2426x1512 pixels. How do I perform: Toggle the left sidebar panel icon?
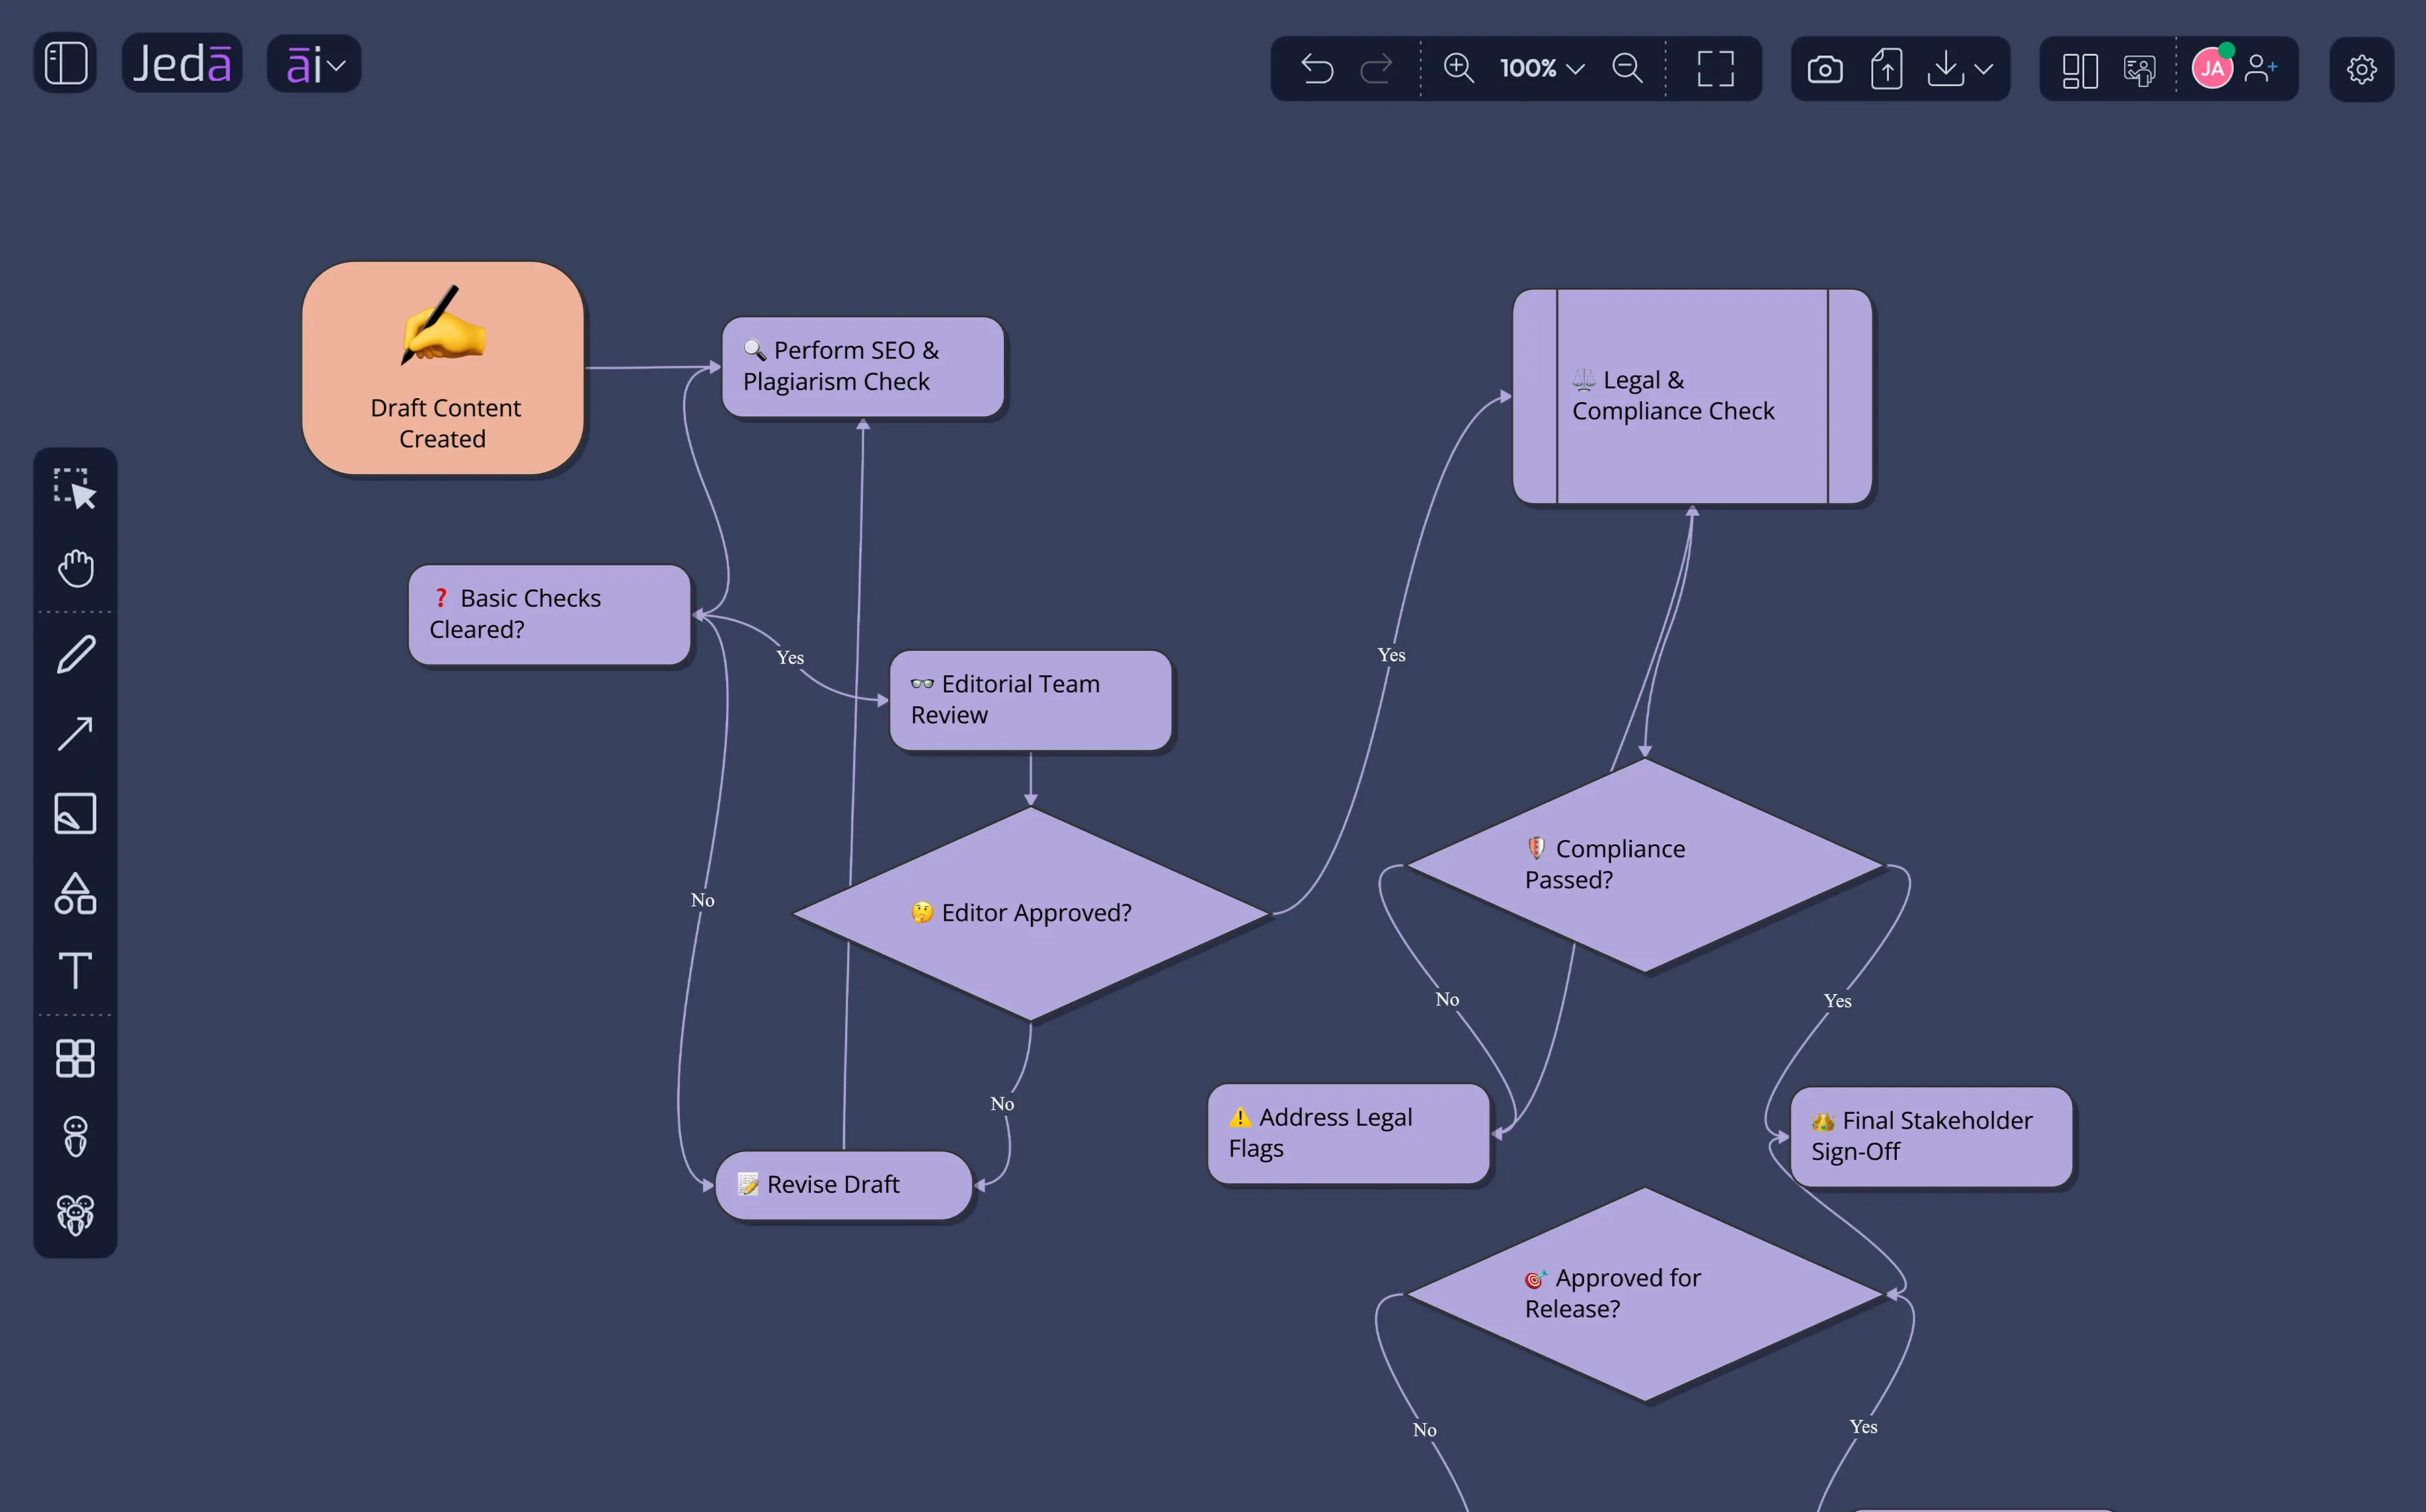[66, 64]
